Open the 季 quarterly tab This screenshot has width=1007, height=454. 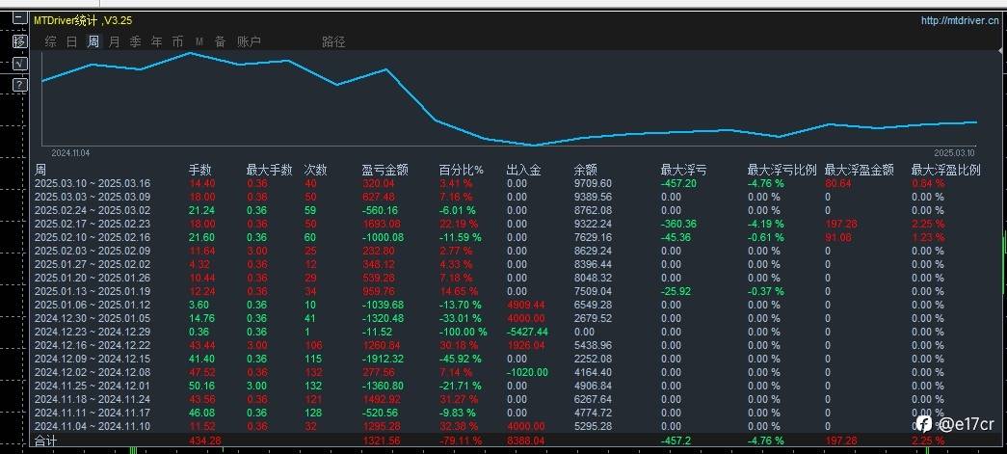[x=136, y=41]
